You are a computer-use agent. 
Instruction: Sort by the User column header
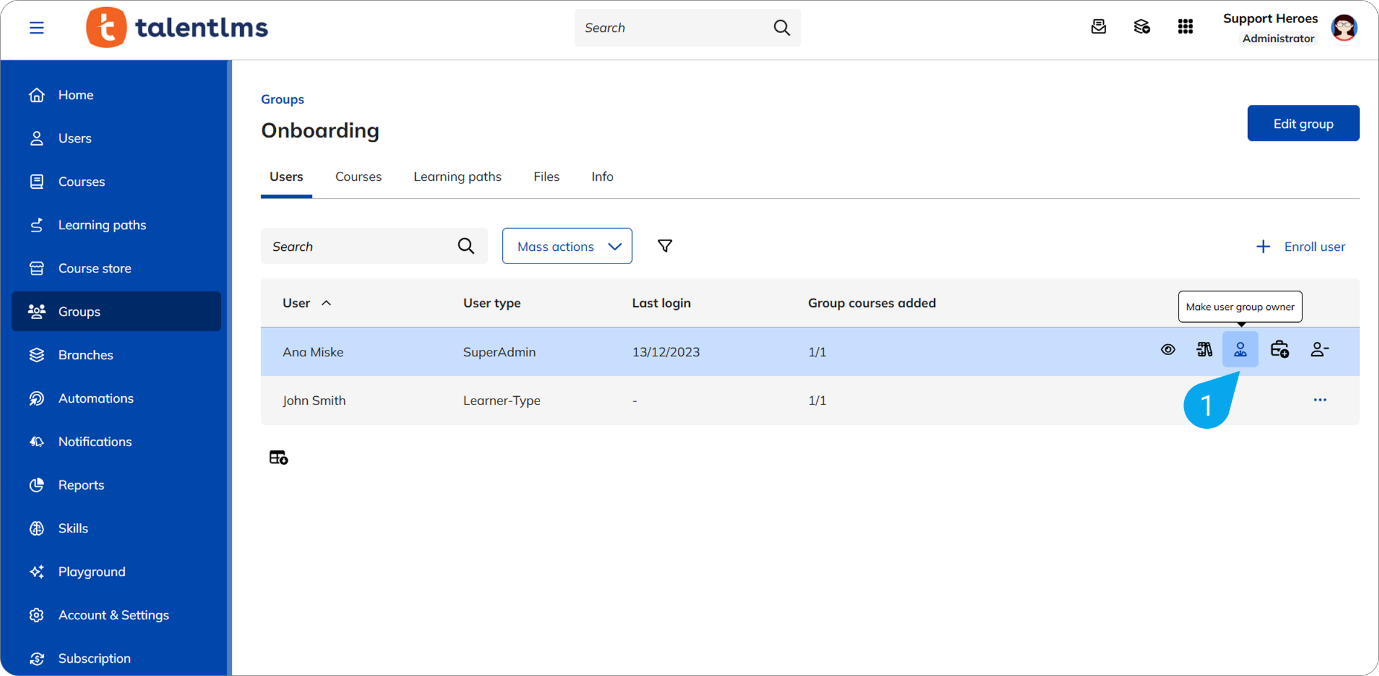pos(307,303)
